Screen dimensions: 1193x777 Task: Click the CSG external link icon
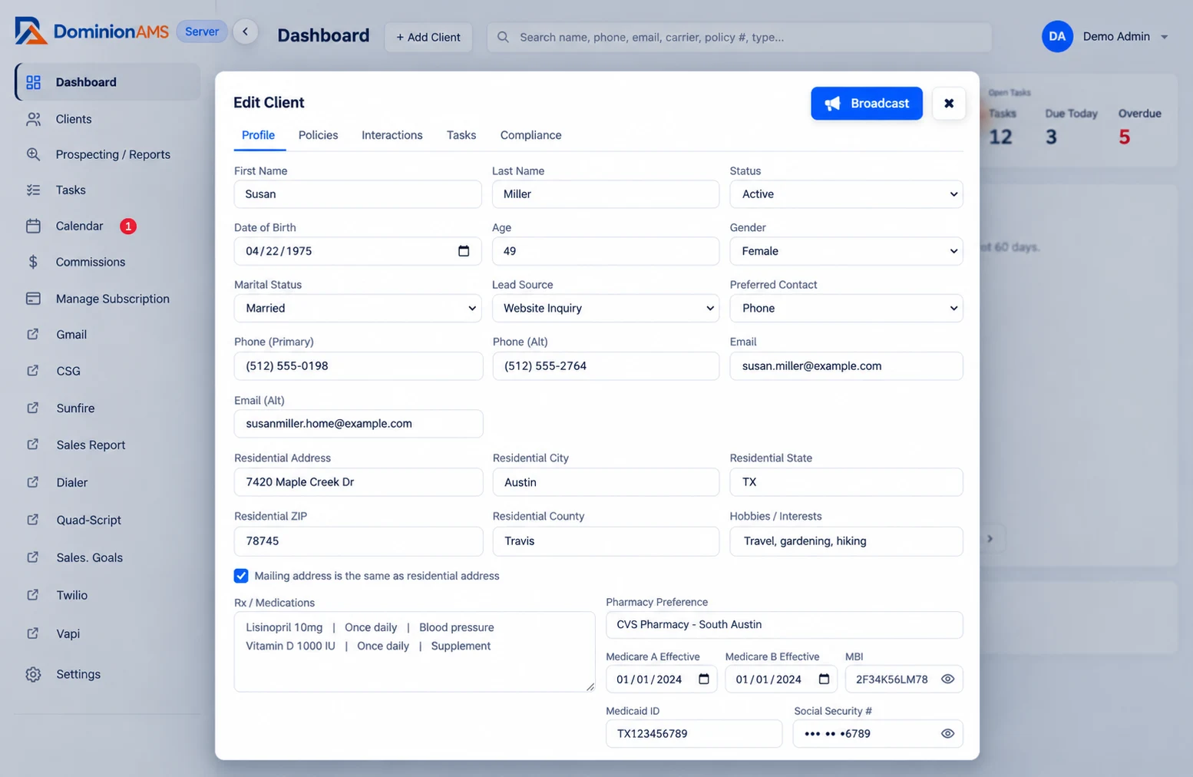tap(33, 371)
